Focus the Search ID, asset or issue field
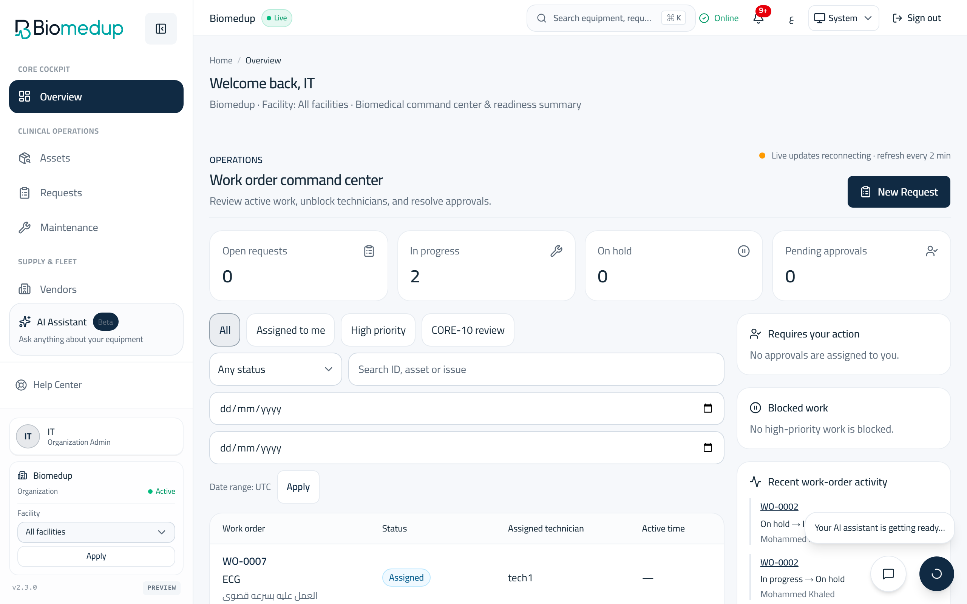Viewport: 967px width, 604px height. (x=536, y=369)
